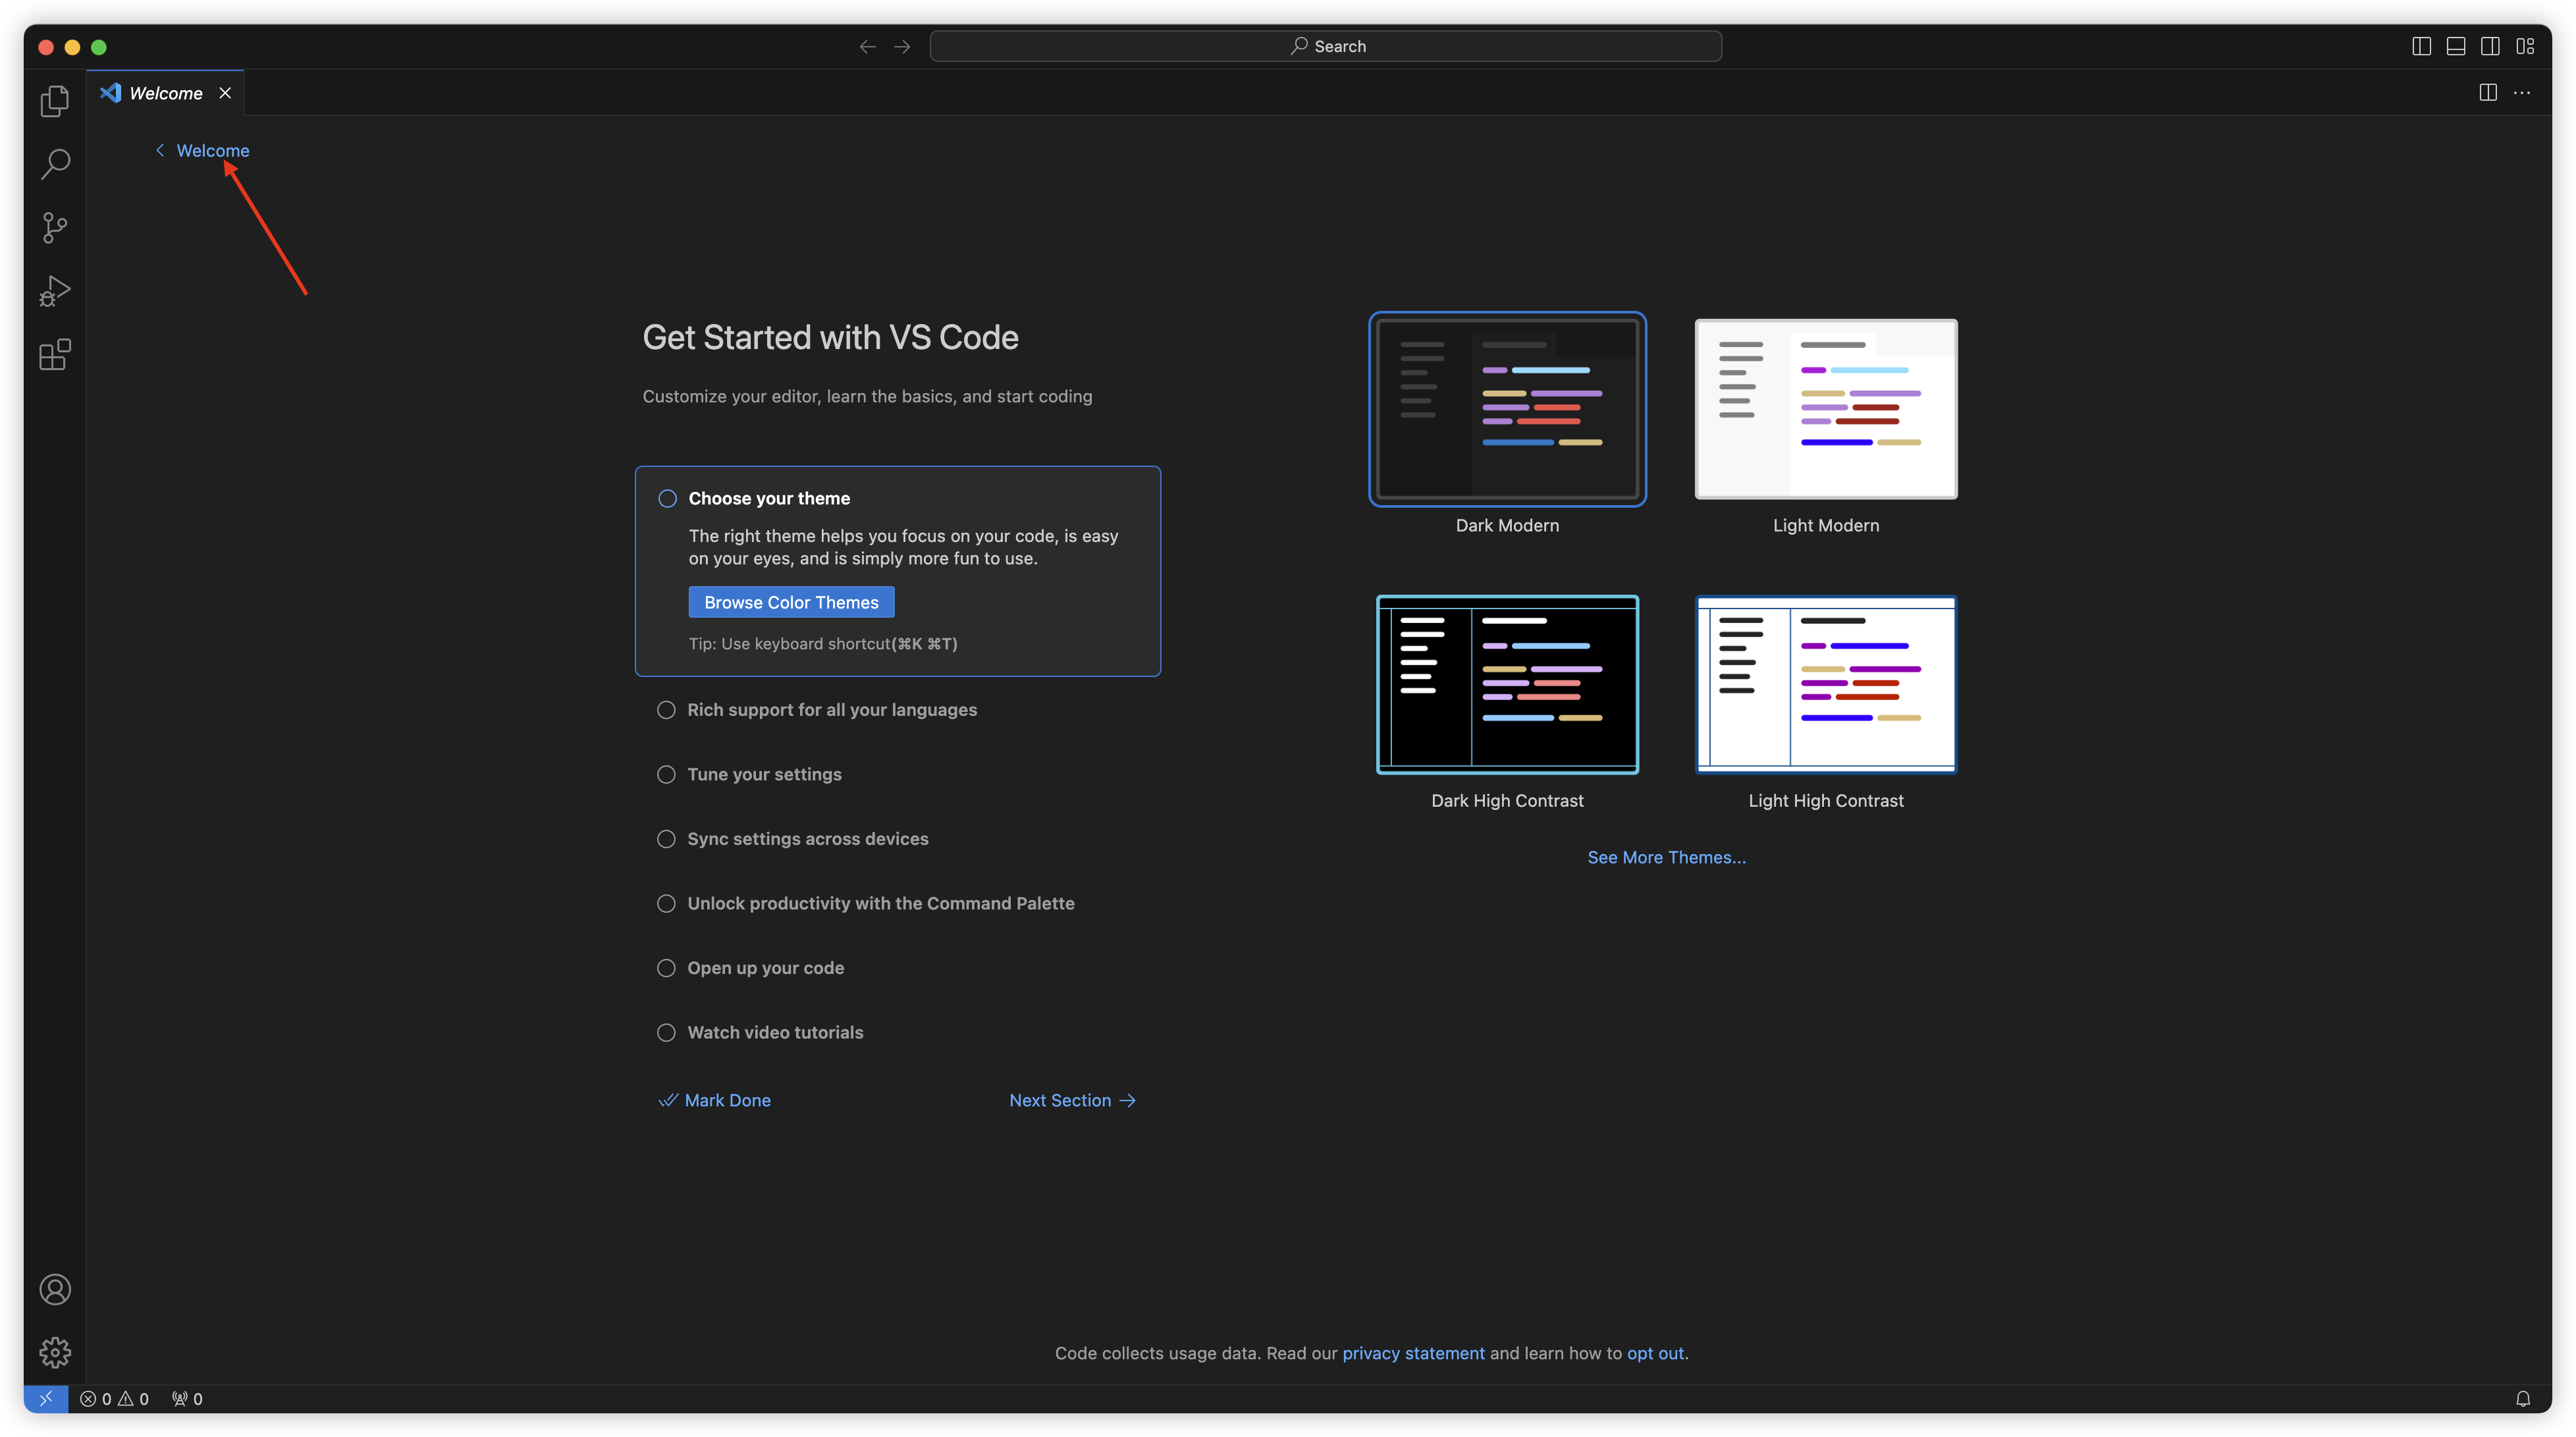Open the Search view in the activity bar
The image size is (2576, 1437).
(55, 164)
